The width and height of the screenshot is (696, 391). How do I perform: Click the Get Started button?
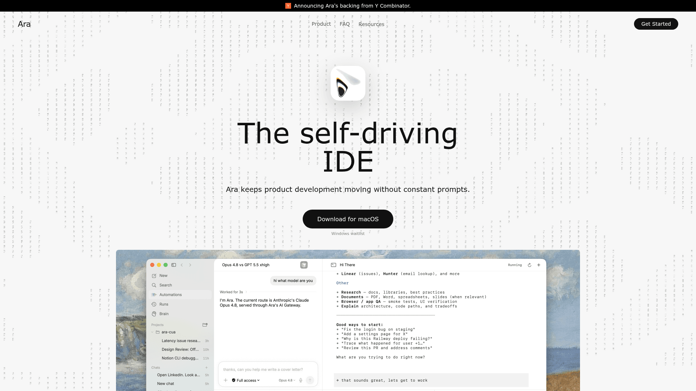pos(656,24)
